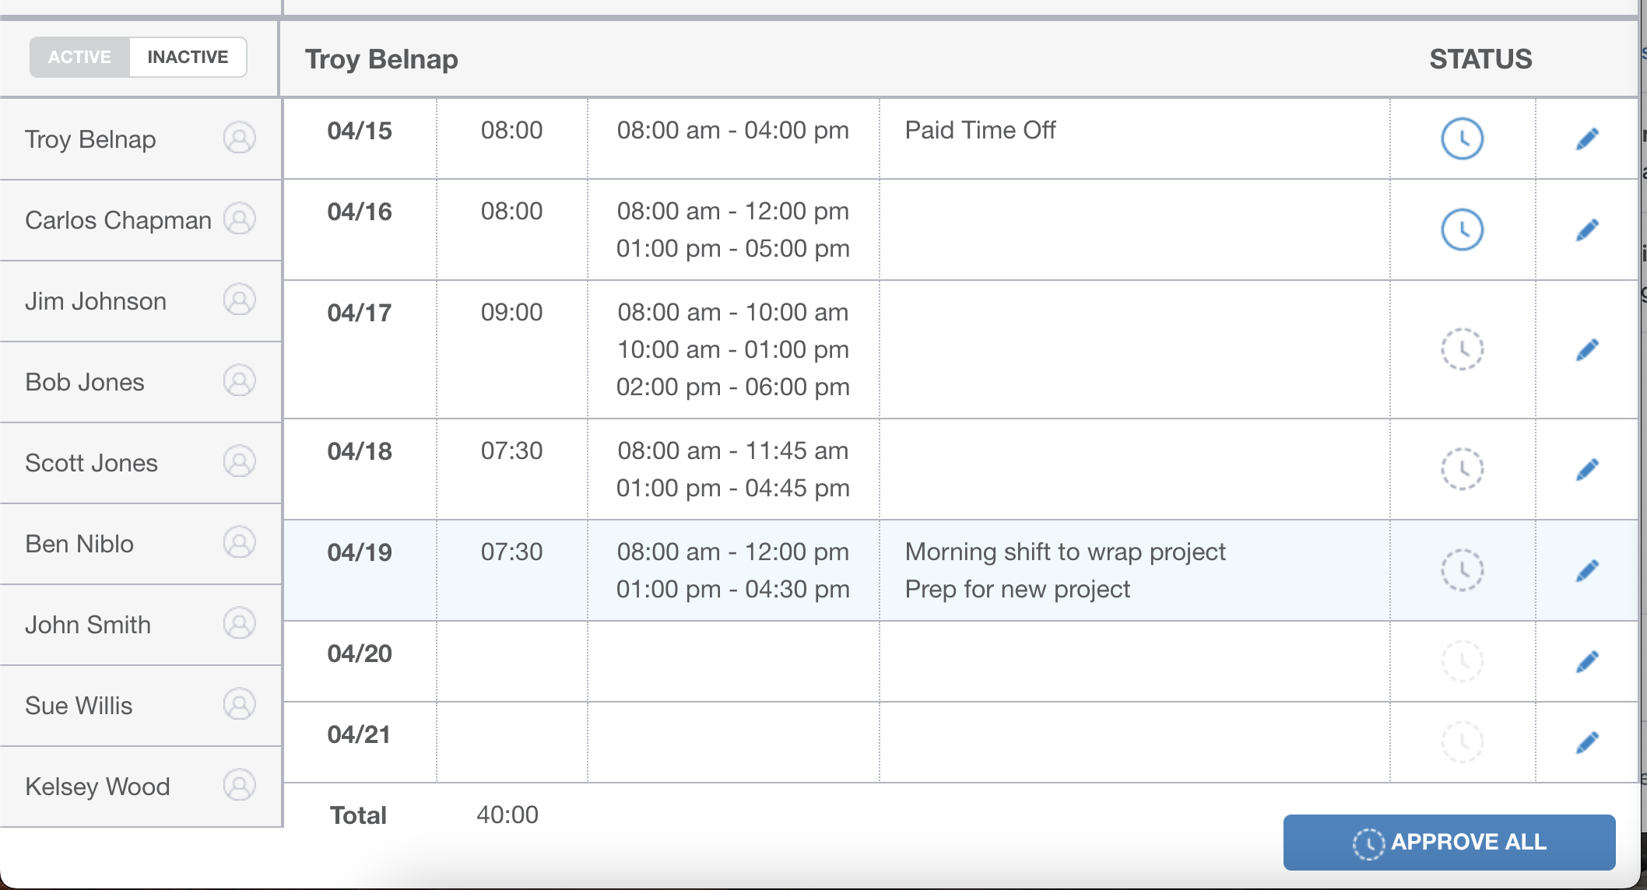Click the '08:00 am - 11:45 am' time range

[x=732, y=450]
